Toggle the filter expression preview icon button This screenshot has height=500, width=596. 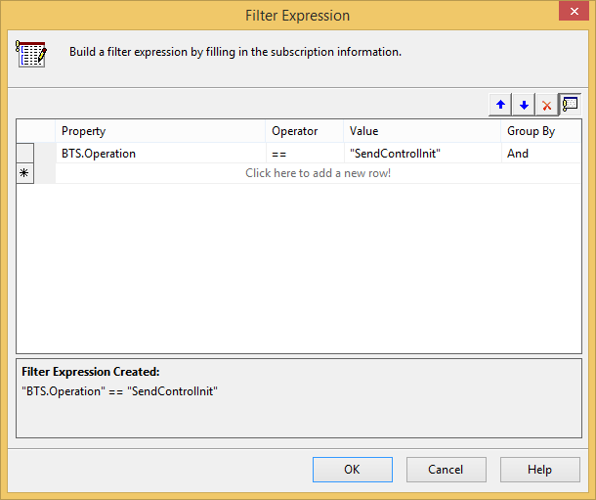(570, 105)
